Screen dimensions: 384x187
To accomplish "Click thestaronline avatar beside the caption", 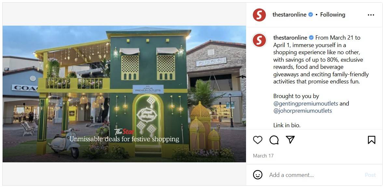I will pyautogui.click(x=259, y=40).
